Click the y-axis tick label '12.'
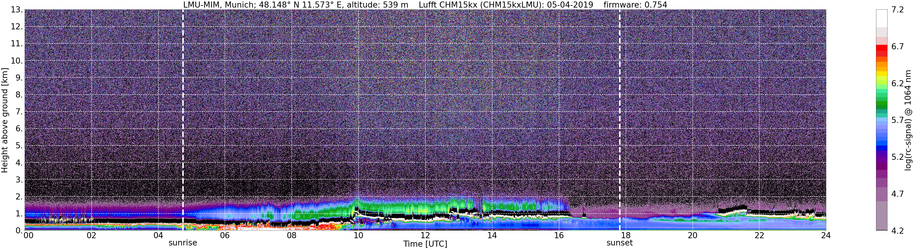This screenshot has width=914, height=250. tap(17, 27)
